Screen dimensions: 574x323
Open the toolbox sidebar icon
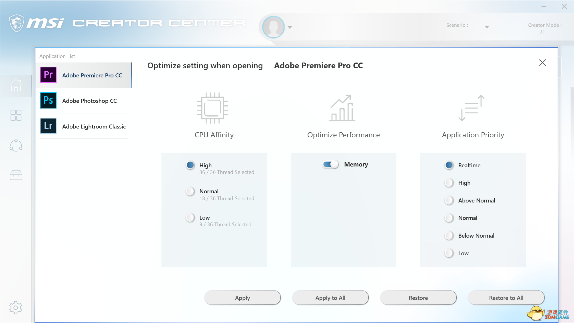tap(16, 175)
